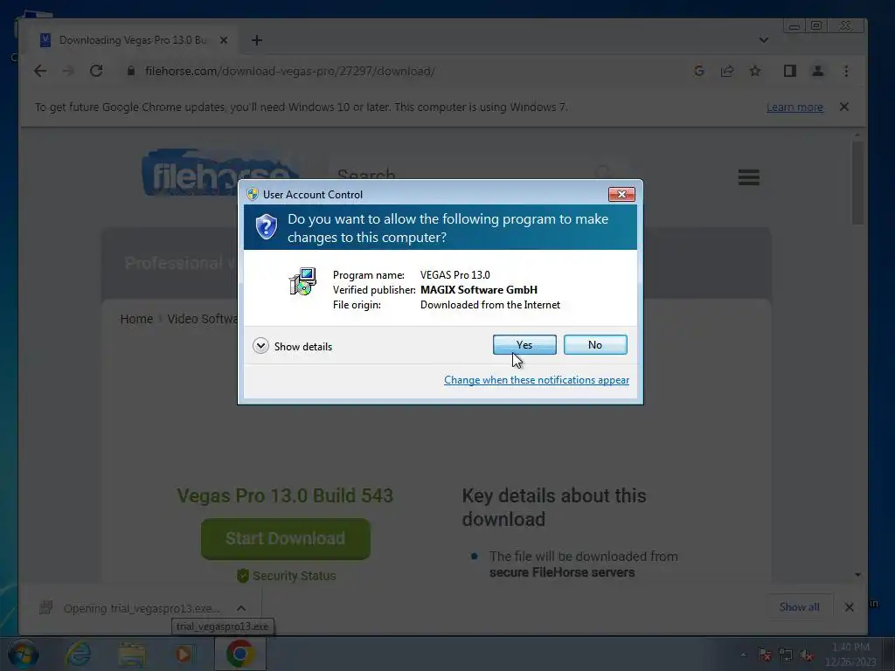Click Learn more about Chrome updates
This screenshot has height=671, width=895.
pos(794,107)
